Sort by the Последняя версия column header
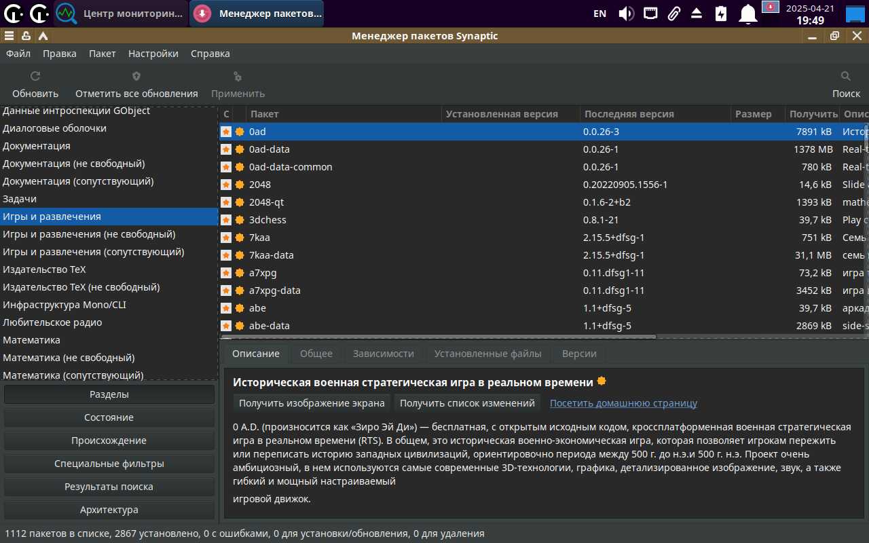This screenshot has height=543, width=869. 655,114
